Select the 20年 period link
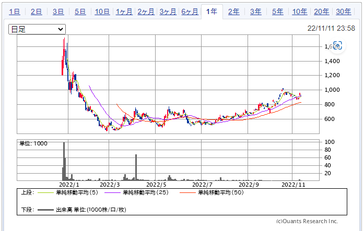This screenshot has width=364, height=231. click(322, 11)
